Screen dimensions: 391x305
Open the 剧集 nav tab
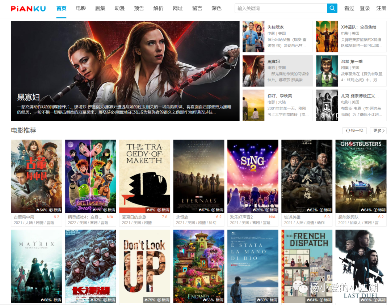[100, 8]
